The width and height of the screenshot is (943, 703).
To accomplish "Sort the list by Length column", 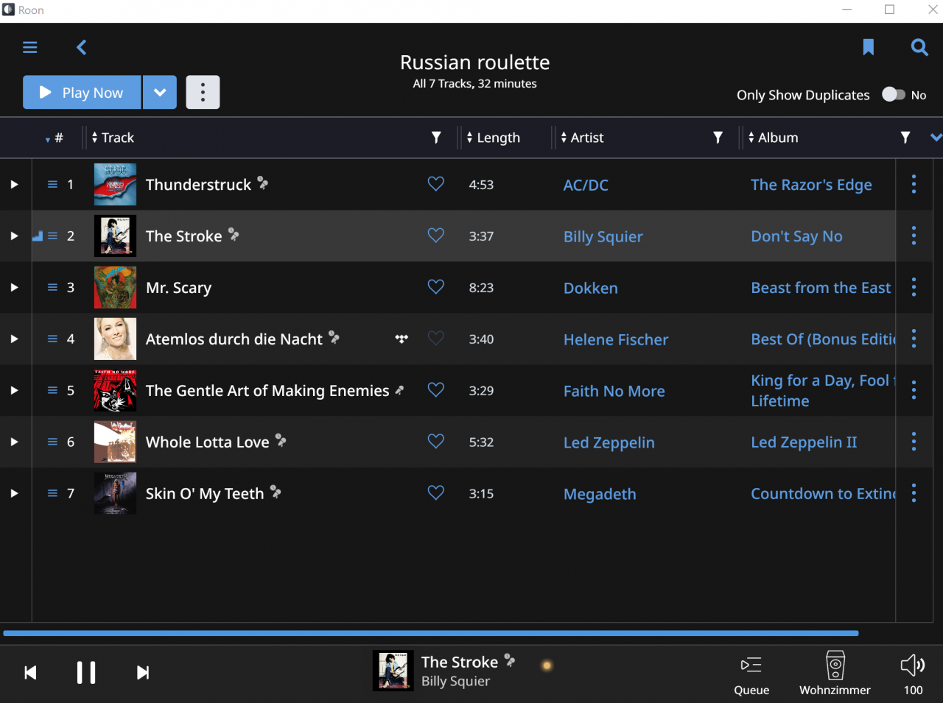I will coord(494,138).
